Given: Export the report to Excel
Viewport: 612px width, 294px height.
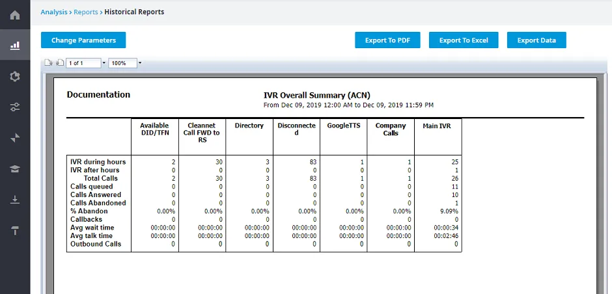Looking at the screenshot, I should (464, 40).
